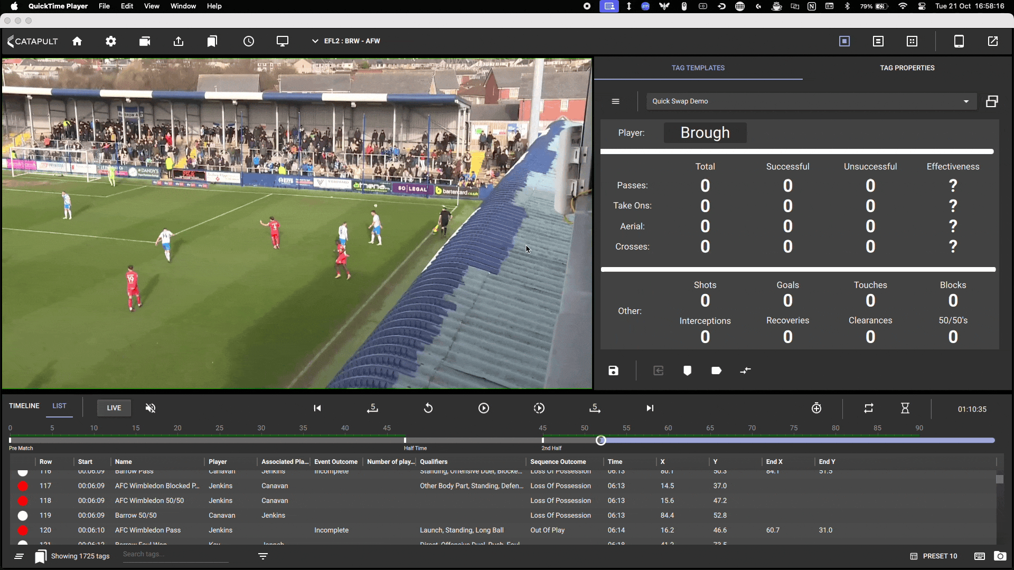
Task: Switch to the grid layout icon
Action: pos(912,41)
